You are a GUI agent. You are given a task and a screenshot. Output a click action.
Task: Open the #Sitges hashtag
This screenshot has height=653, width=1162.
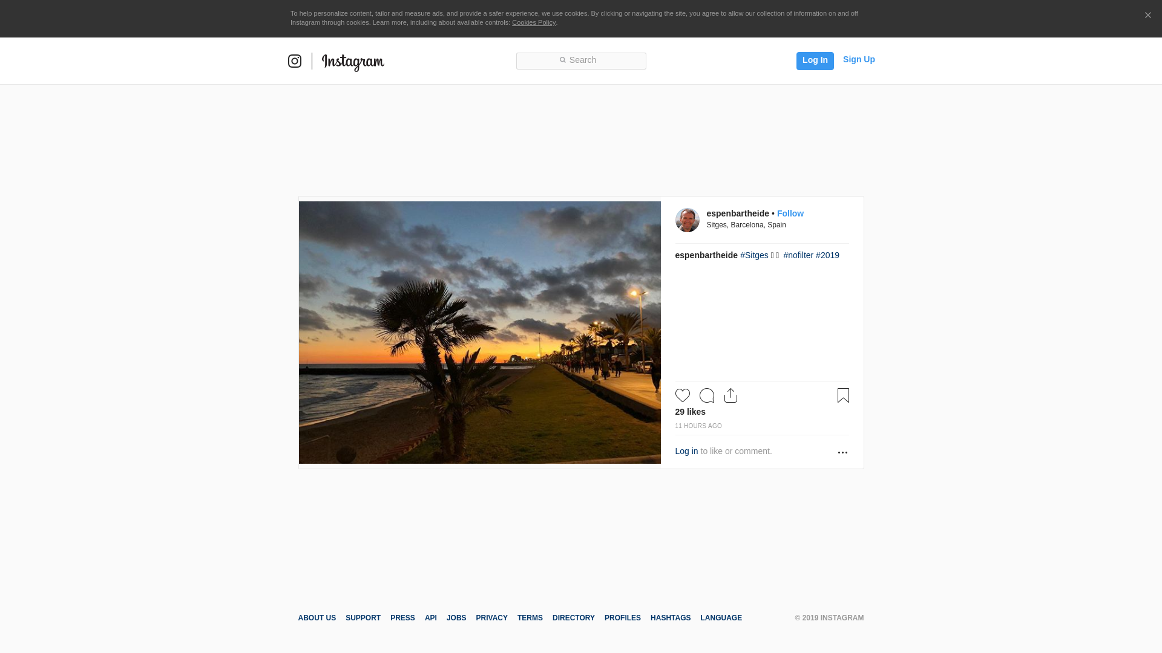754,255
